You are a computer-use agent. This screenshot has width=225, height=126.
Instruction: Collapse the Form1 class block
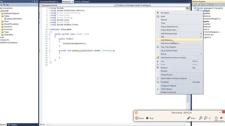click(x=50, y=34)
